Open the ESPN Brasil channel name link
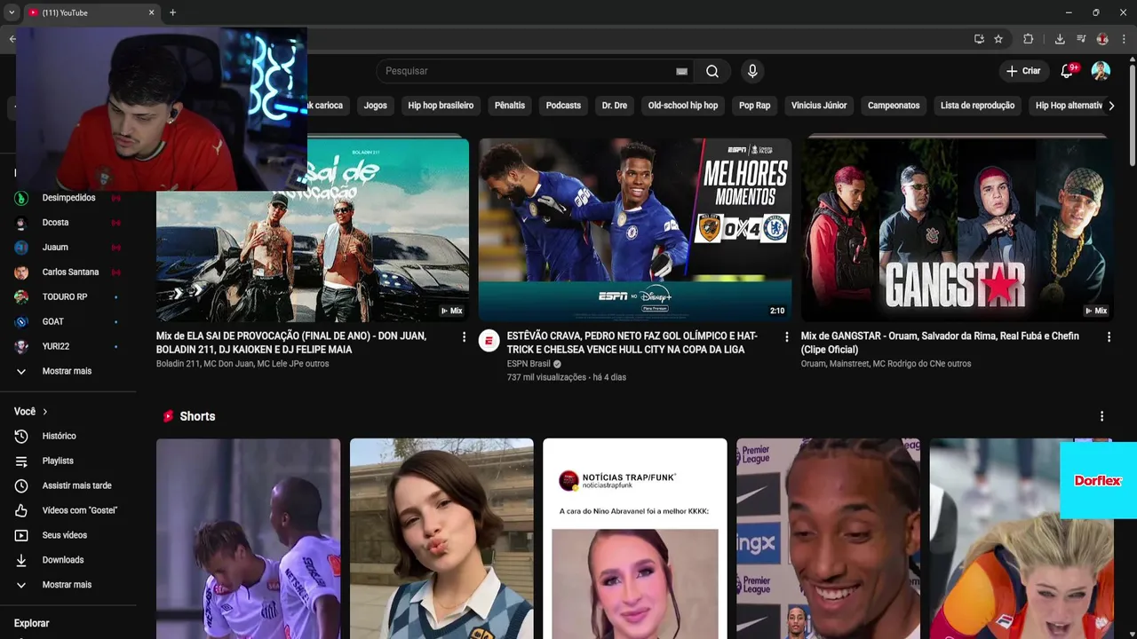Screen dimensions: 1137x639 click(529, 364)
